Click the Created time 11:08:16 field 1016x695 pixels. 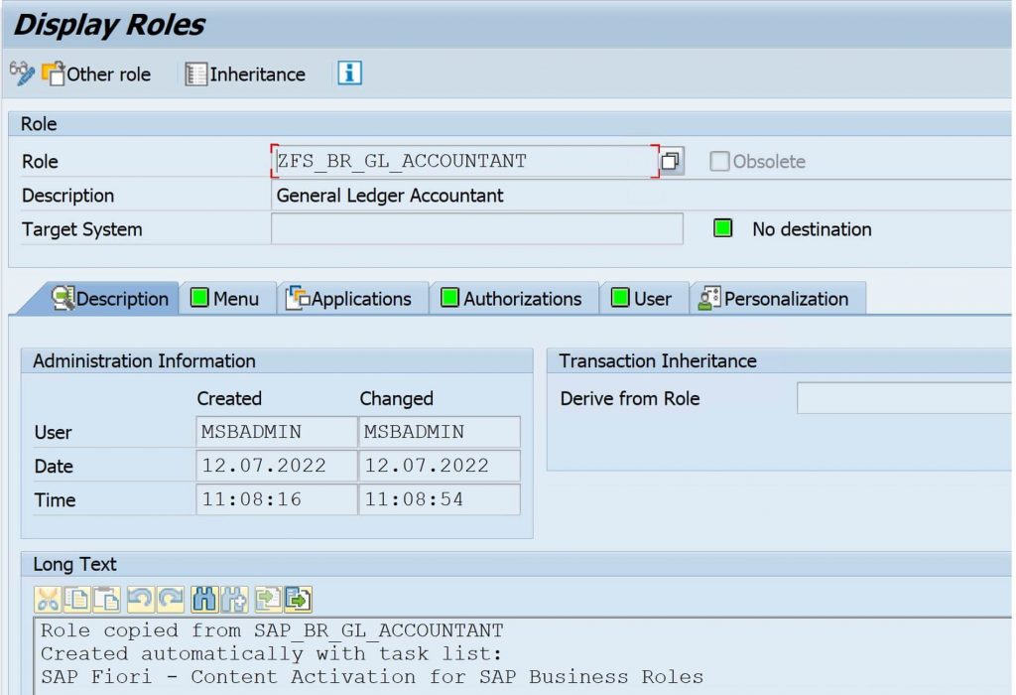click(x=277, y=499)
